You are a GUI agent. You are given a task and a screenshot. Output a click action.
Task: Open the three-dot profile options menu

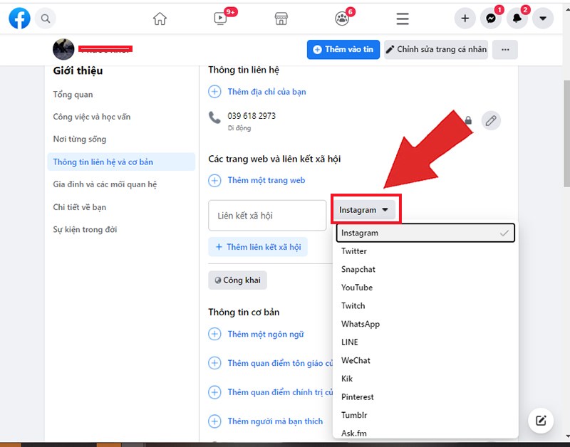click(505, 49)
